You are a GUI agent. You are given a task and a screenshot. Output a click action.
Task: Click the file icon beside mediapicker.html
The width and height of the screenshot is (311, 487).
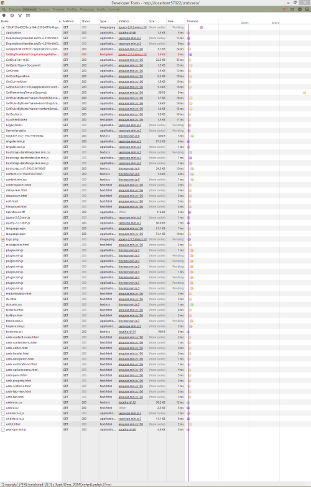(3, 245)
